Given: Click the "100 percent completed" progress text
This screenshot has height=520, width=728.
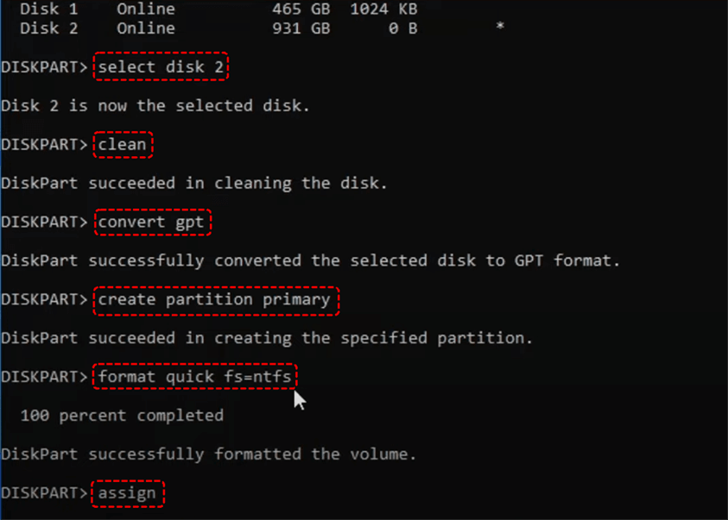Looking at the screenshot, I should (x=122, y=415).
